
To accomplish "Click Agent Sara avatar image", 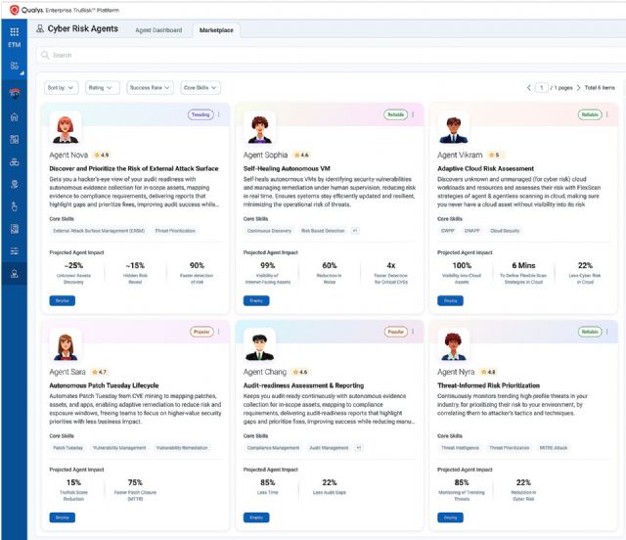I will [x=66, y=345].
